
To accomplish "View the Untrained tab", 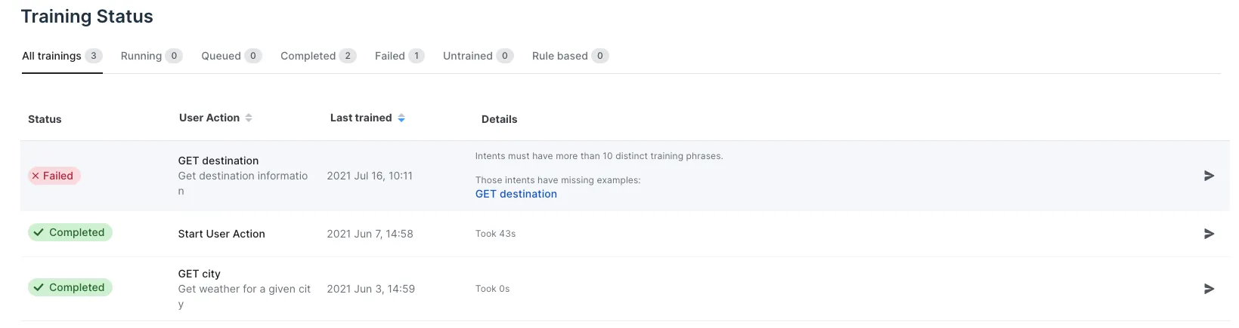I will [479, 56].
